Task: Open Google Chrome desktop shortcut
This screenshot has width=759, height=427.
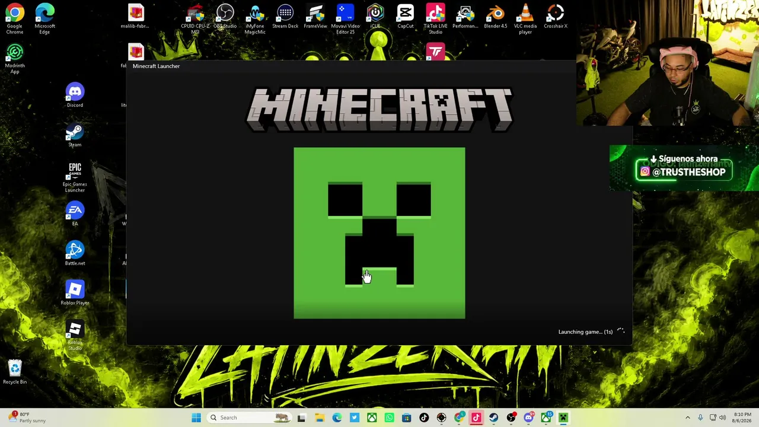Action: tap(15, 19)
